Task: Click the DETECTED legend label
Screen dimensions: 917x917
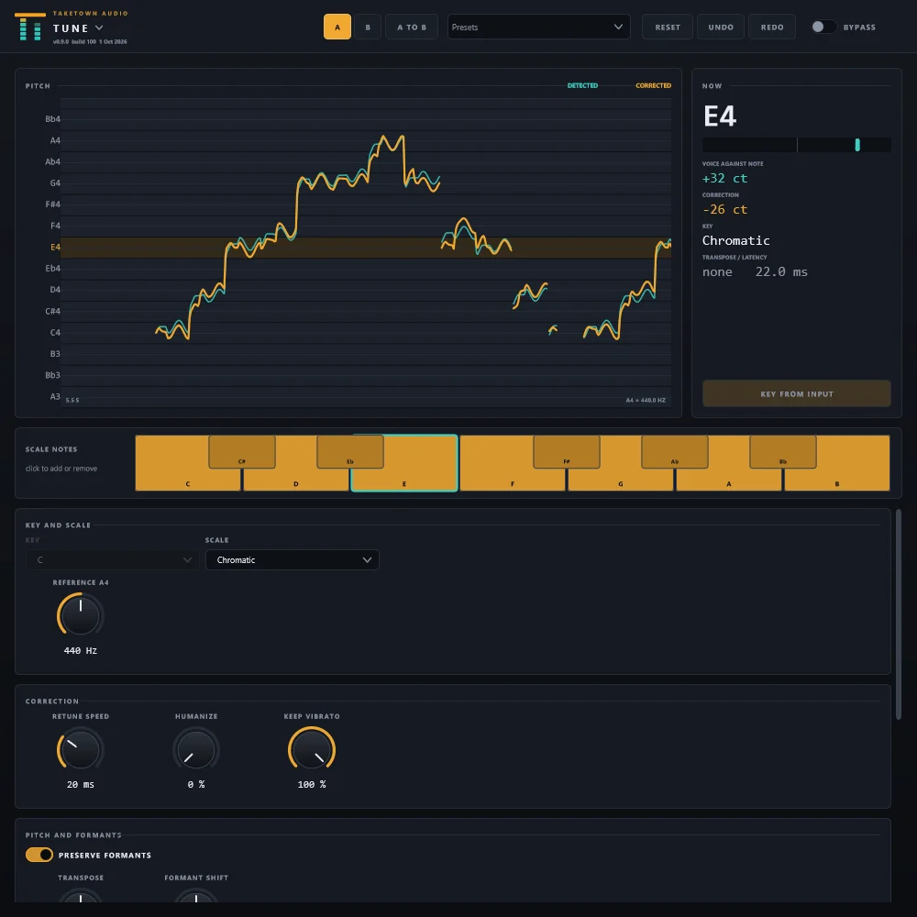Action: pyautogui.click(x=582, y=85)
